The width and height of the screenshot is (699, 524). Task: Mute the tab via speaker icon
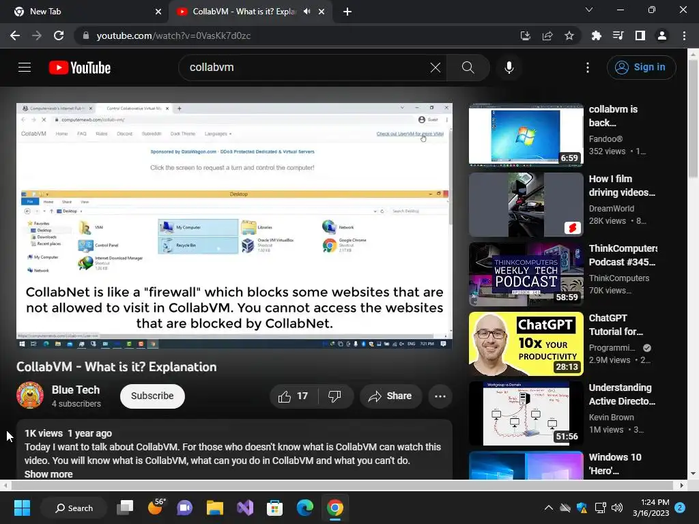(307, 12)
